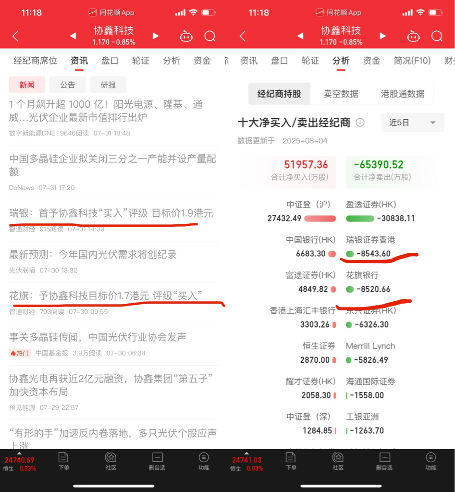
Task: Tap 中国银行(HK) red bar 6683.30
Action: click(332, 254)
